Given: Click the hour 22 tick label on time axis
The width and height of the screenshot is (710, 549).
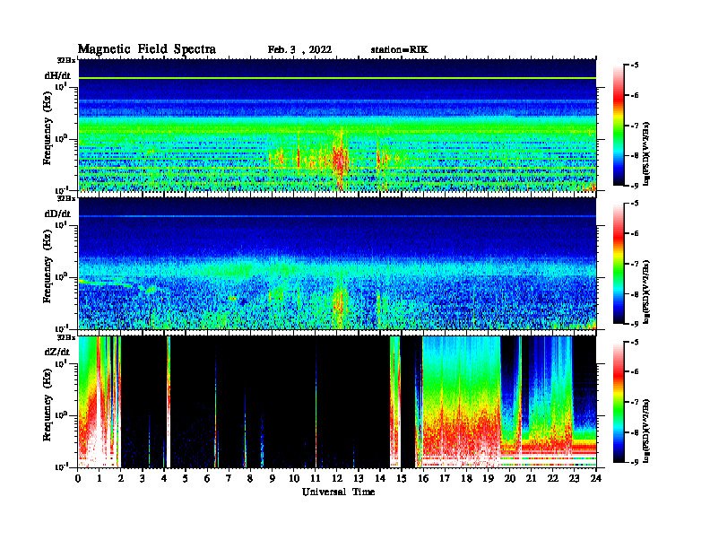Looking at the screenshot, I should coord(552,478).
